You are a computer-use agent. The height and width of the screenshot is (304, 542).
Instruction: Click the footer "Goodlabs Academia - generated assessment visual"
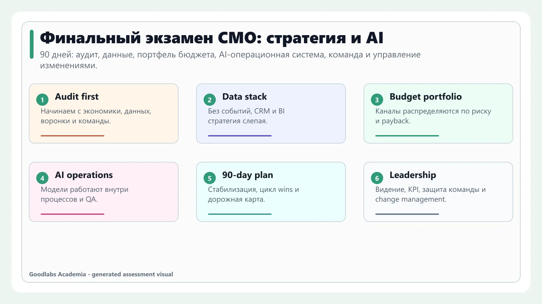click(x=101, y=274)
